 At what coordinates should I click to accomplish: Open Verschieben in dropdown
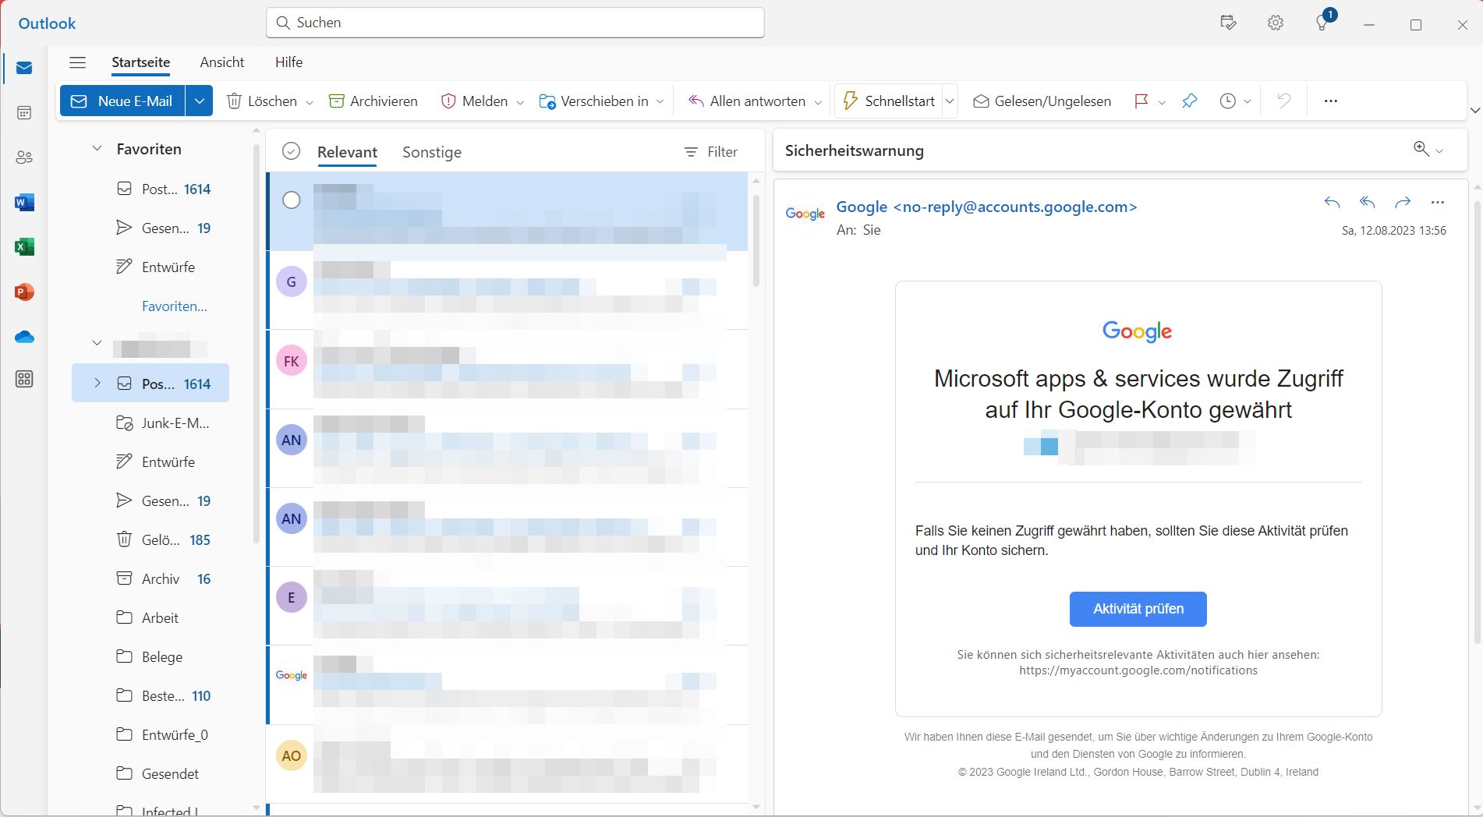pyautogui.click(x=660, y=102)
